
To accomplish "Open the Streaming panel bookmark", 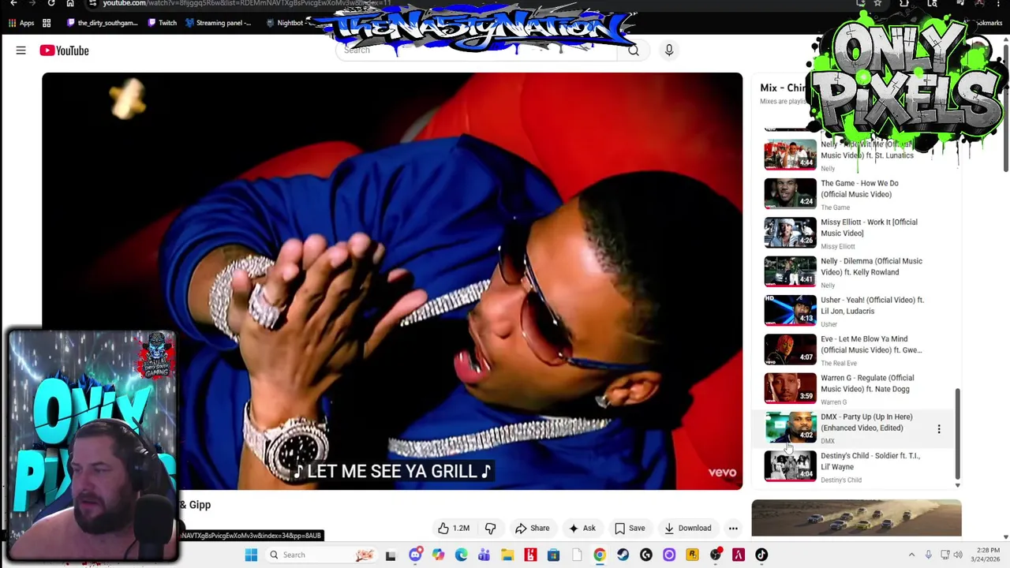I will 218,23.
